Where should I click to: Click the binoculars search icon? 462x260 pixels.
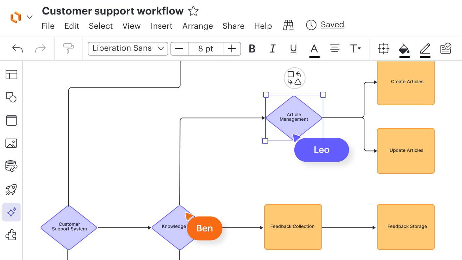click(x=288, y=25)
